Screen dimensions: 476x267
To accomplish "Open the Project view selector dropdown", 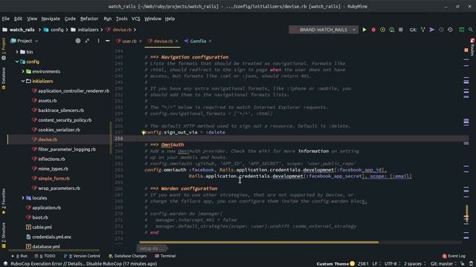I will [x=25, y=41].
